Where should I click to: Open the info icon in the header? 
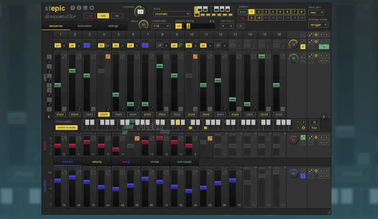pyautogui.click(x=79, y=8)
